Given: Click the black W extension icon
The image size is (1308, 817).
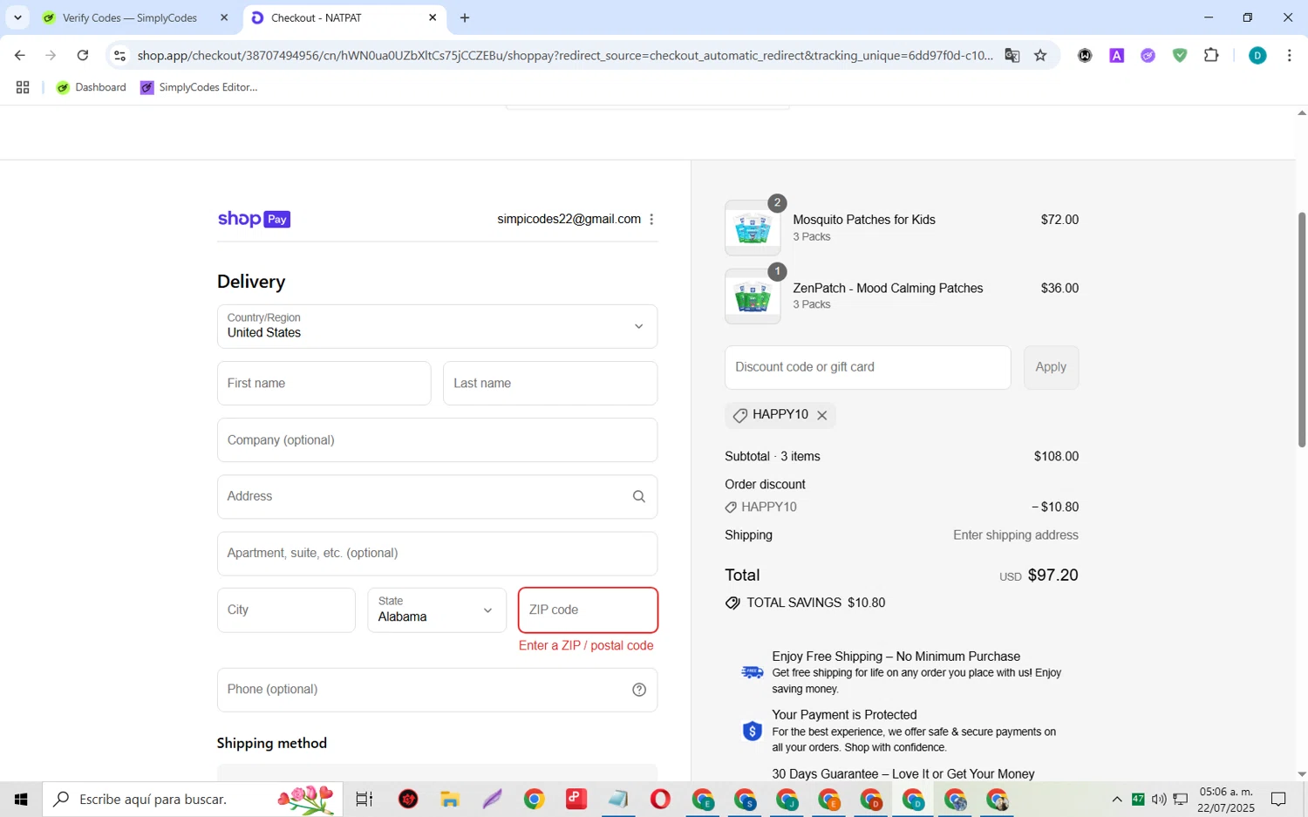Looking at the screenshot, I should 1085,56.
